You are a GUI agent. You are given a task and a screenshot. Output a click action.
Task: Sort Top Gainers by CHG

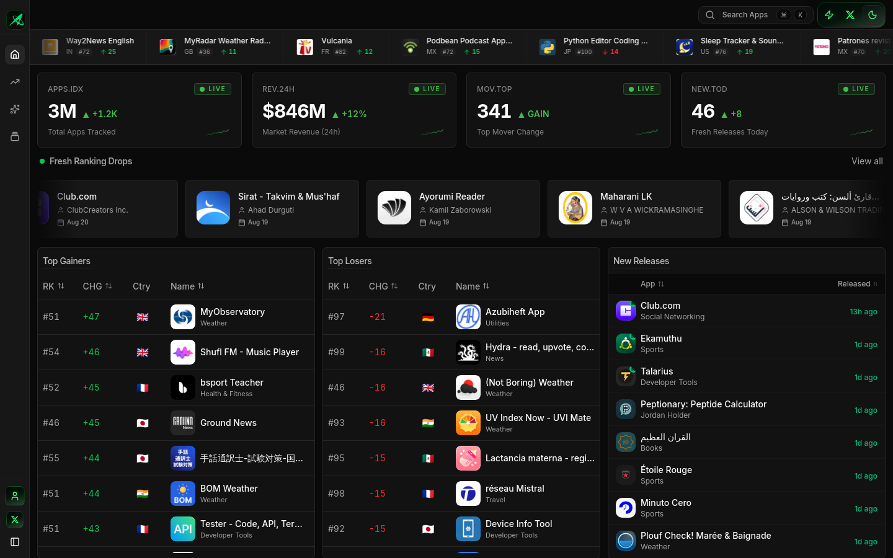[97, 286]
